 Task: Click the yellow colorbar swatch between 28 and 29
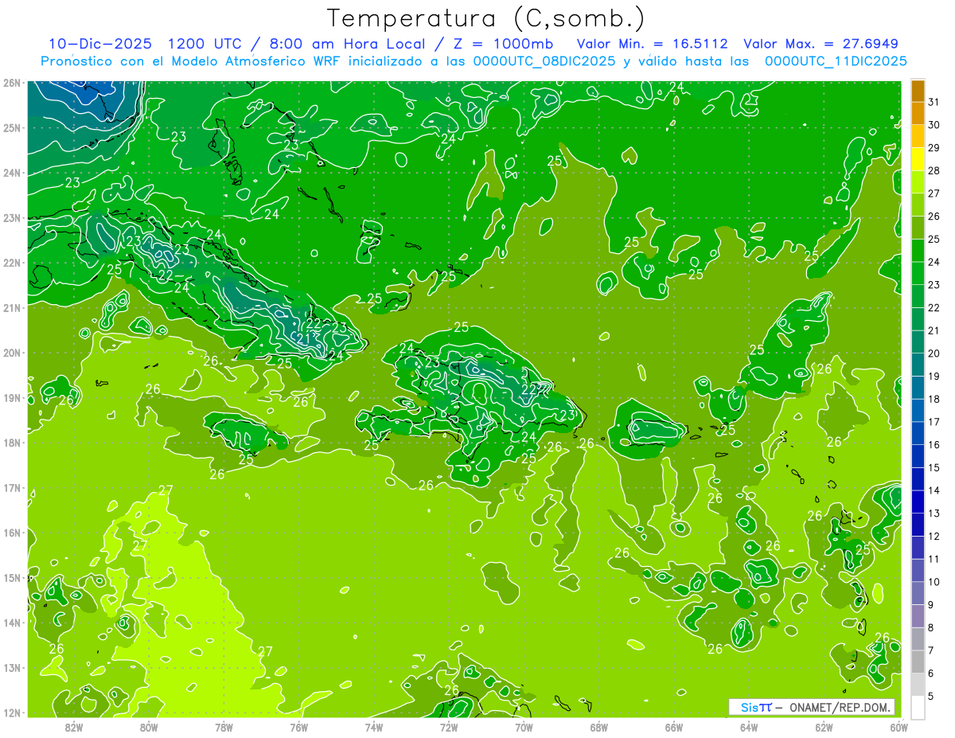point(918,159)
